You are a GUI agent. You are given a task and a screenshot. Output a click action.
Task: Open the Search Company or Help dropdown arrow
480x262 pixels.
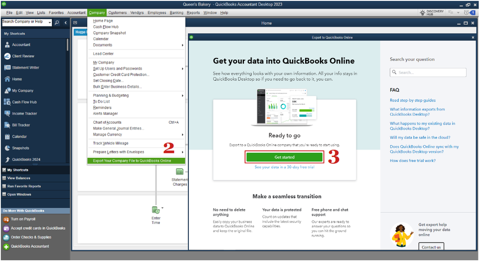click(49, 23)
